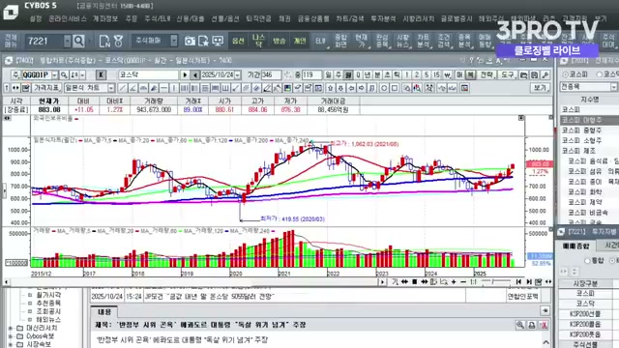Select the trend line drawing tool

[123, 88]
